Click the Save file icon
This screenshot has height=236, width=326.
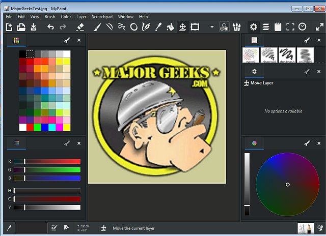[34, 26]
